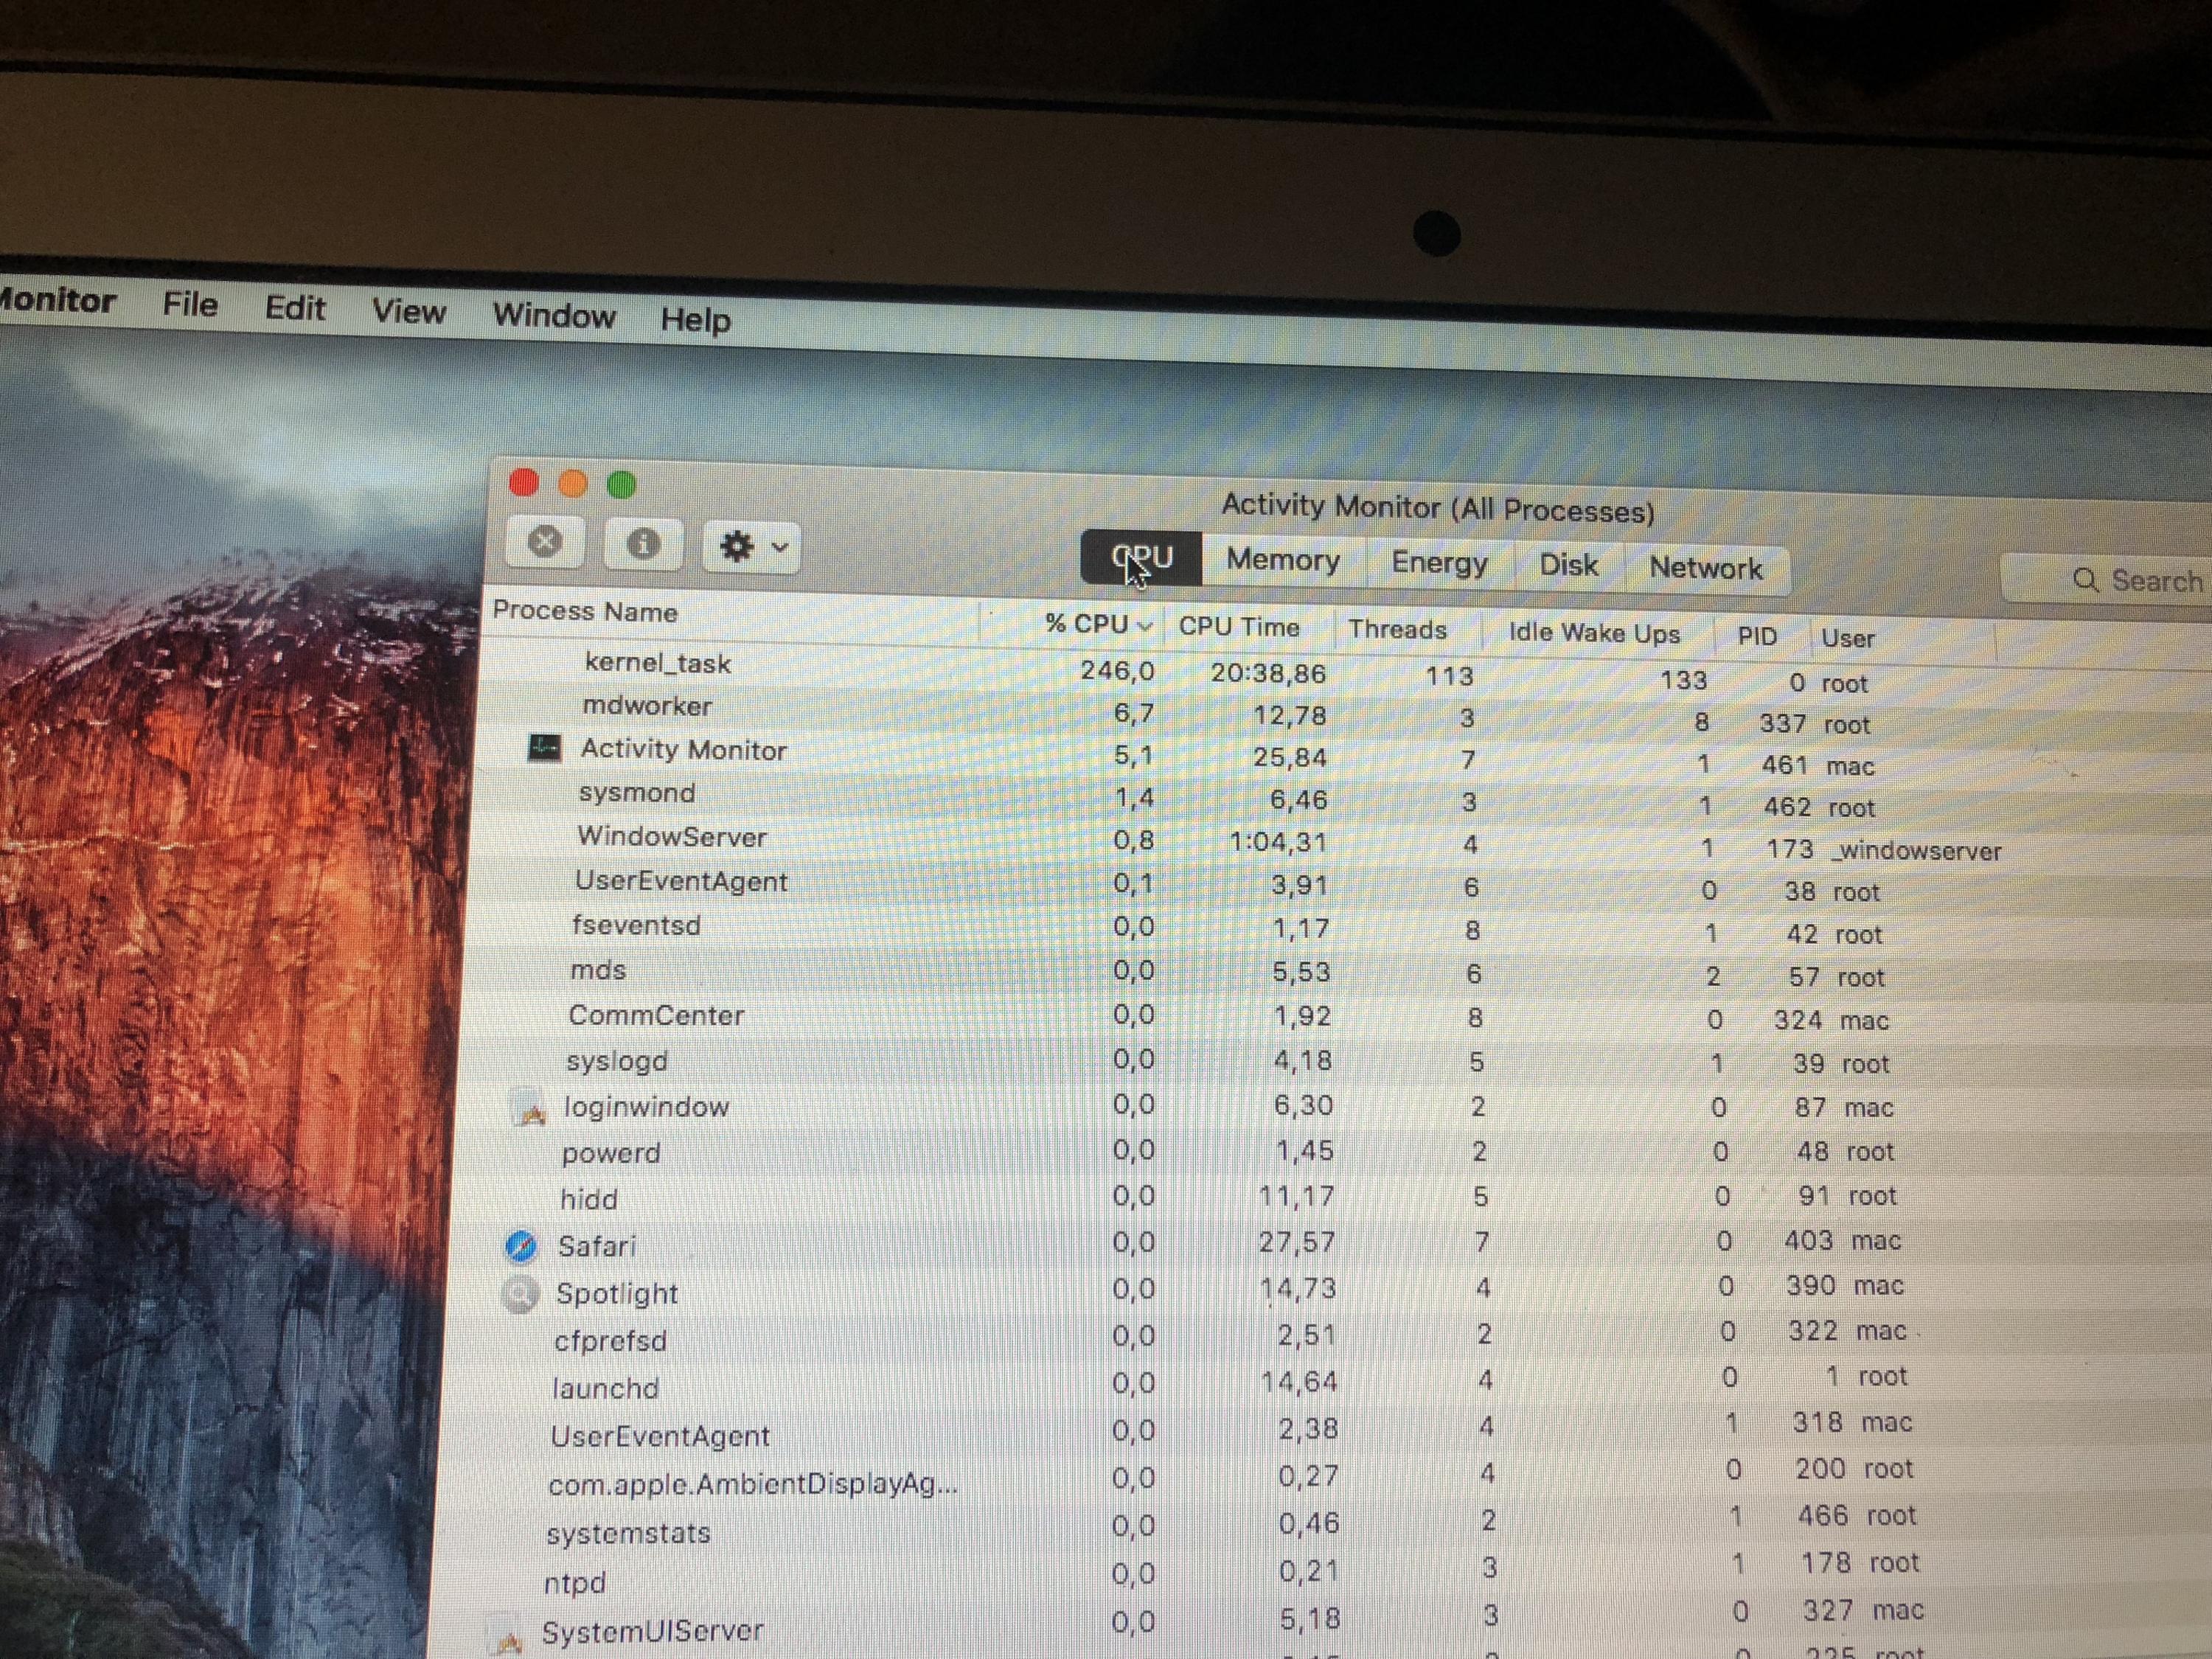The image size is (2212, 1659).
Task: Sort by the Threads column header
Action: (1397, 630)
